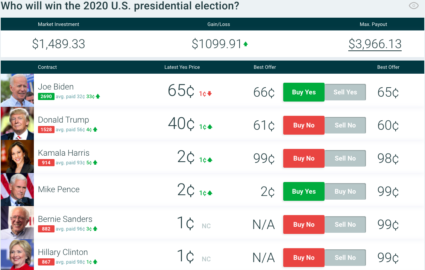Click red down arrow next to Biden price
Screen dimensions: 425x270
pos(209,94)
